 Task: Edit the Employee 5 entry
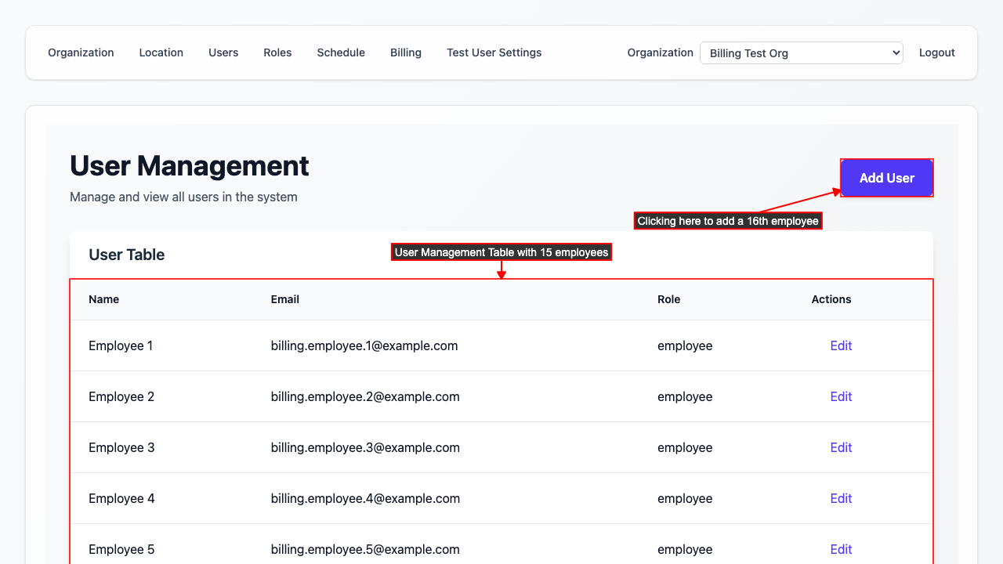click(841, 549)
